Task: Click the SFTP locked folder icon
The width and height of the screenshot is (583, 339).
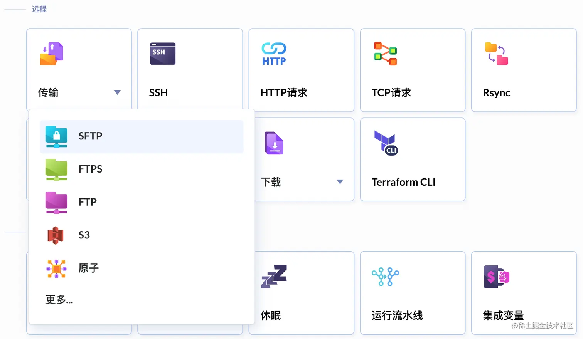Action: (x=57, y=136)
